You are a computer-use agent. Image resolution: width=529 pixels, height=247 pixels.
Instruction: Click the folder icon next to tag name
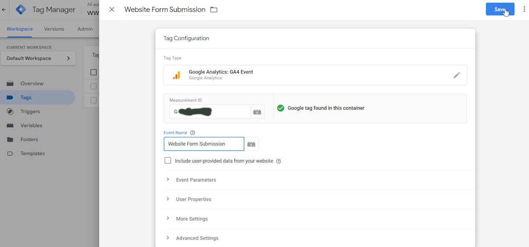tap(214, 9)
